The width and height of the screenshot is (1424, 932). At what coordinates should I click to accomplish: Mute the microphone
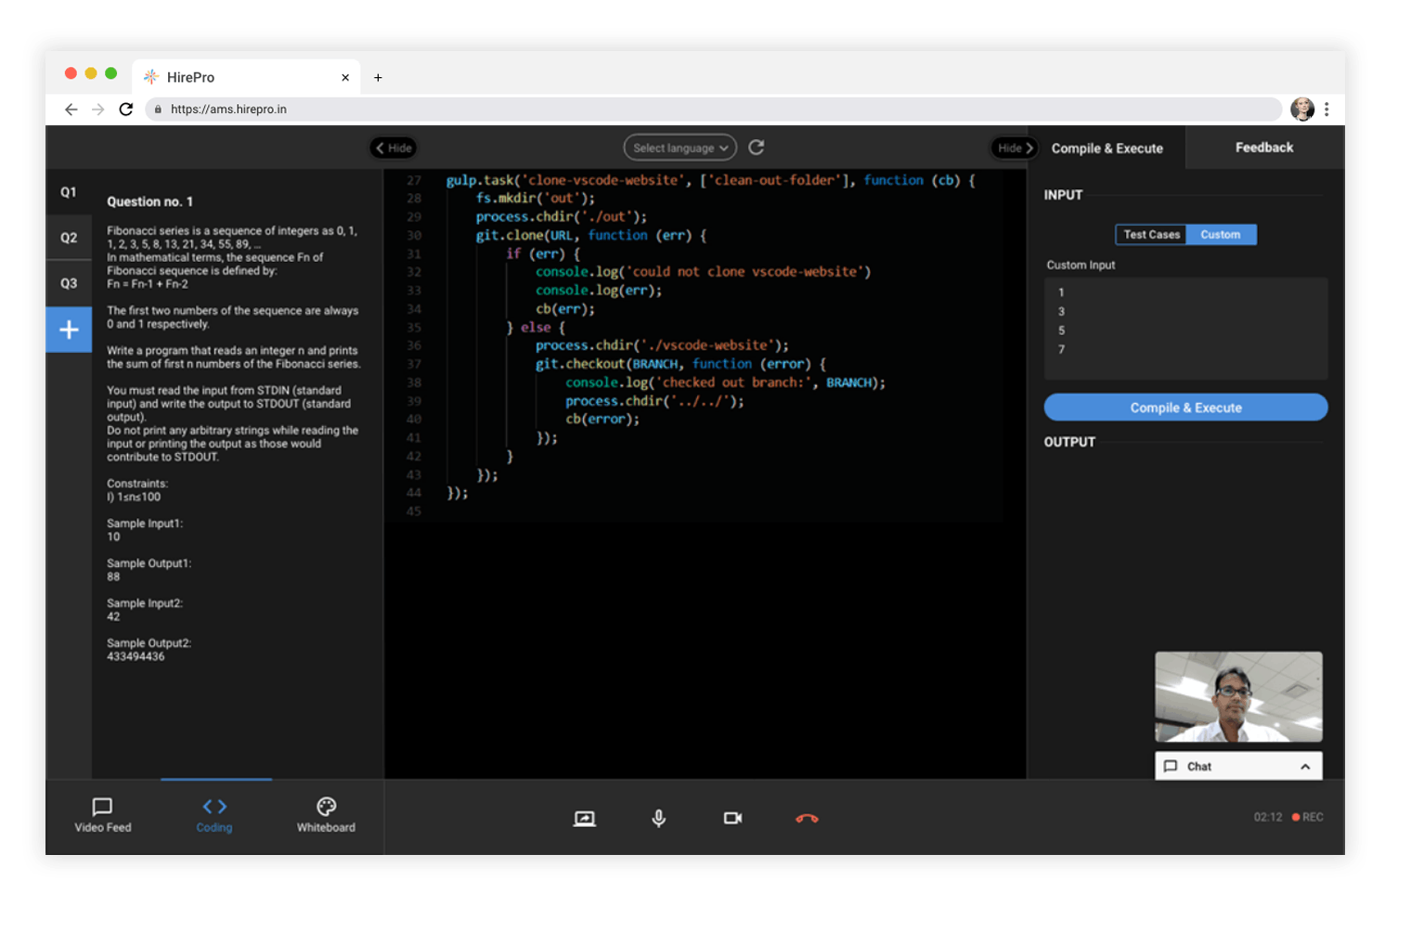pos(658,818)
